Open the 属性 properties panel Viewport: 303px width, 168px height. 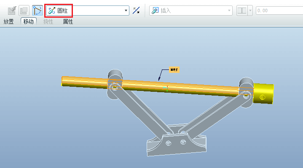pos(68,21)
